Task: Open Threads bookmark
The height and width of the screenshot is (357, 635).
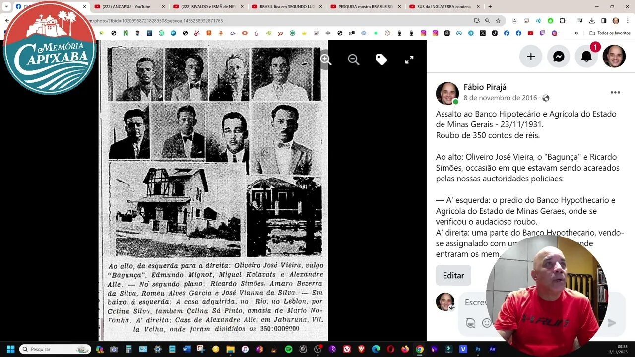Action: [x=447, y=33]
